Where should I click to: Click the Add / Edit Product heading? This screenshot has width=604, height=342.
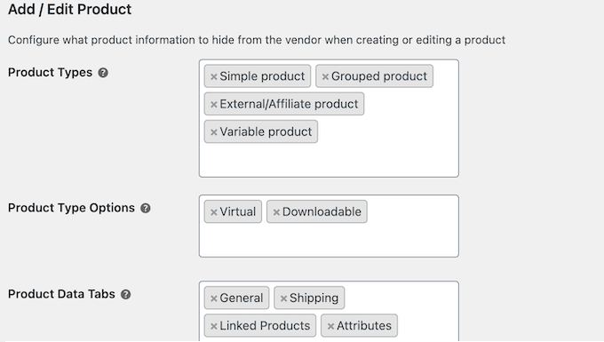click(69, 9)
